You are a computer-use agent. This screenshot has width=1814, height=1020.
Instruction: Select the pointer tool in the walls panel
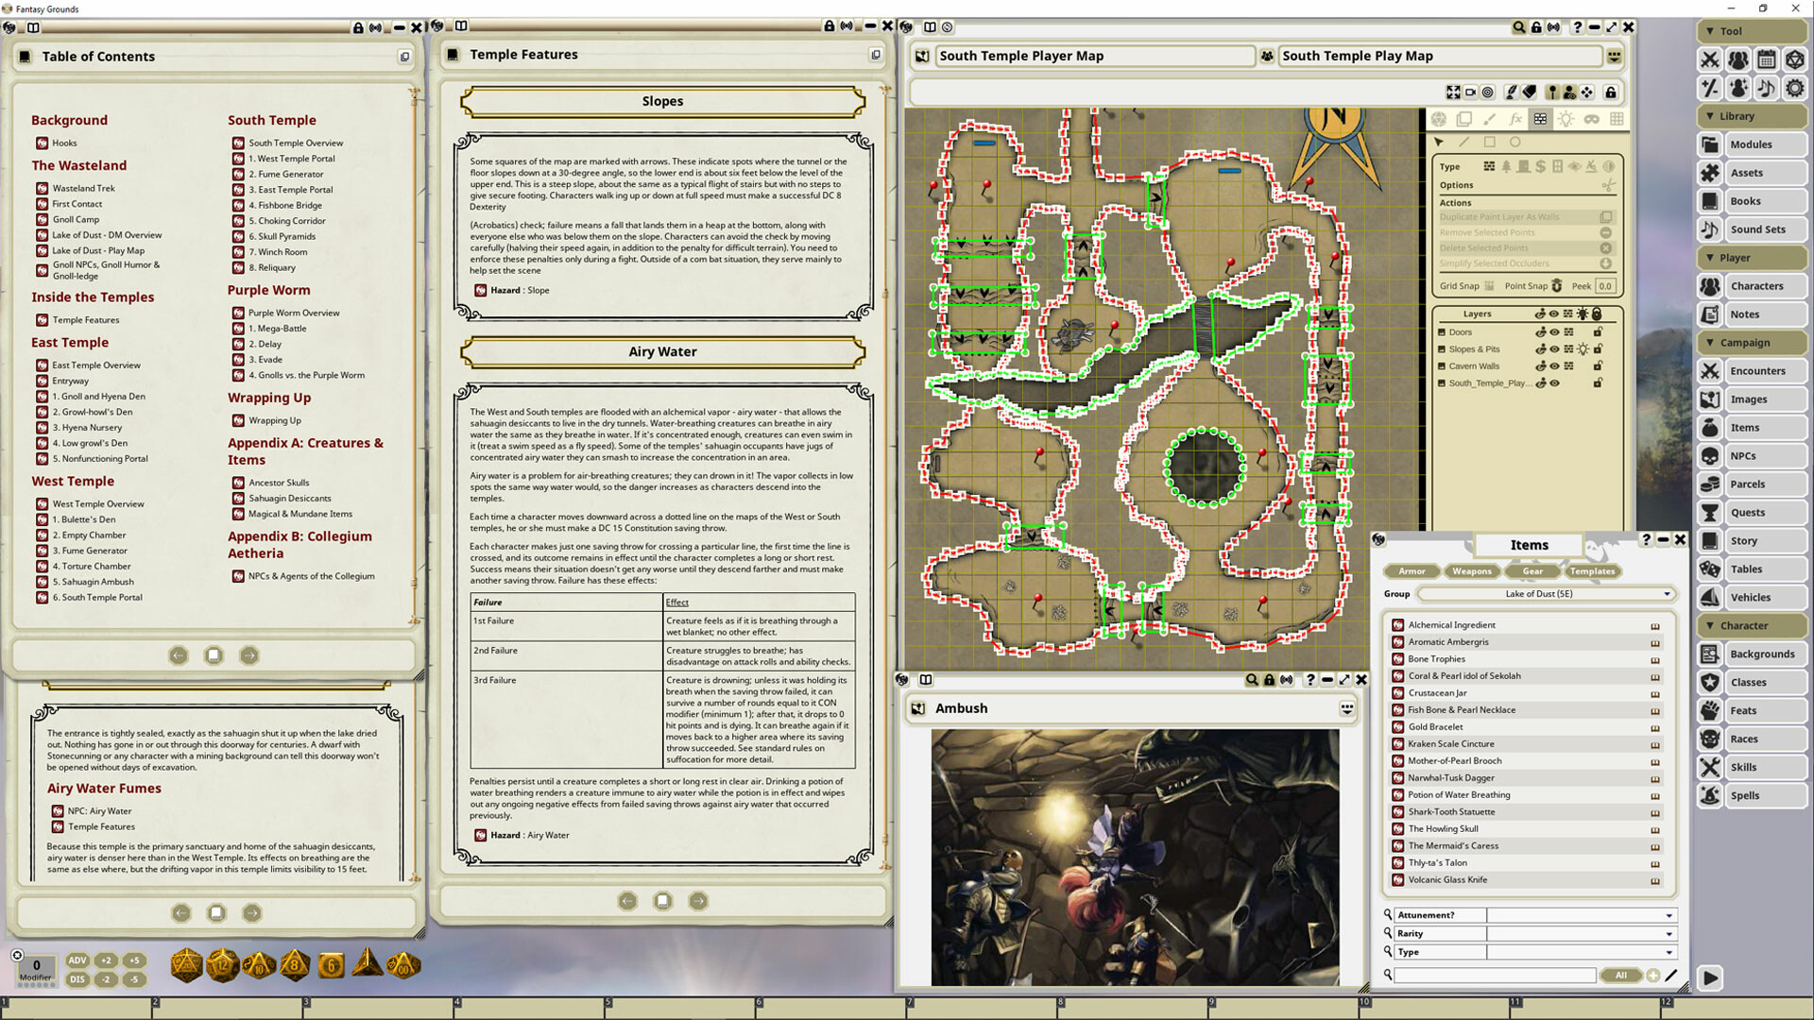click(x=1439, y=142)
